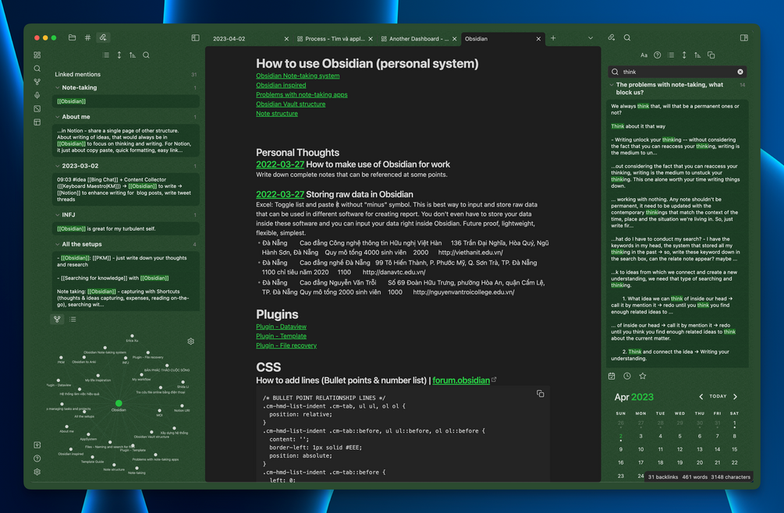Select search tab icon in right sidebar
Image resolution: width=784 pixels, height=513 pixels.
point(627,37)
